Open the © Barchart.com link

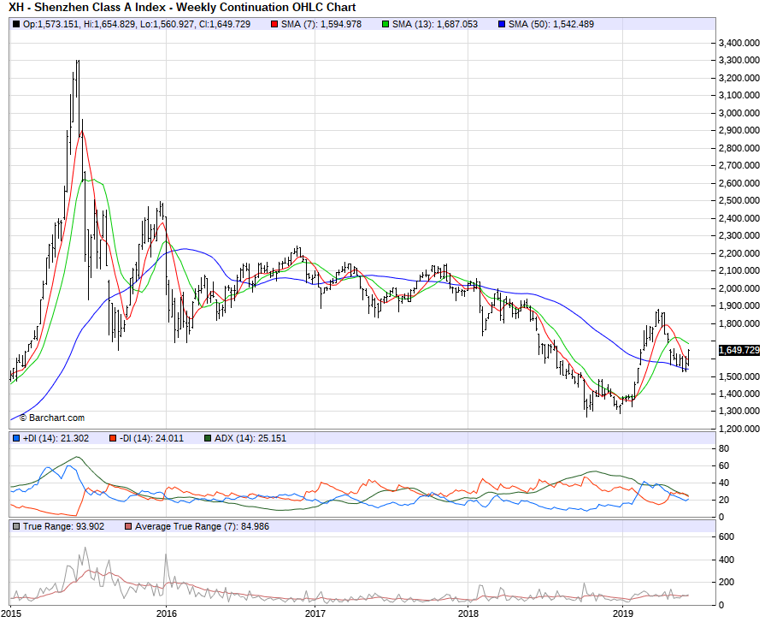tap(52, 418)
